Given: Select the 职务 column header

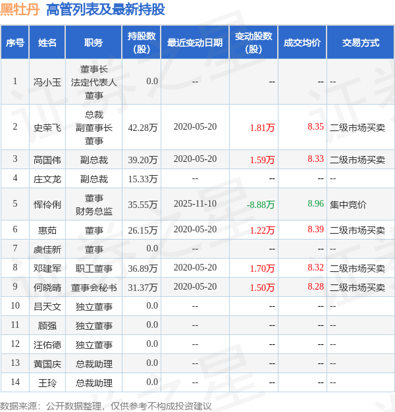Looking at the screenshot, I should pyautogui.click(x=93, y=43).
